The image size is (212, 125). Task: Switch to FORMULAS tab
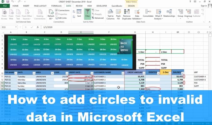(56, 6)
